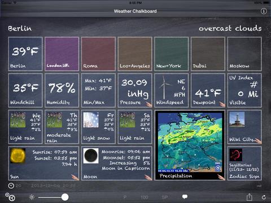
Task: Toggle the SP option in the bottom bar
Action: 165,197
